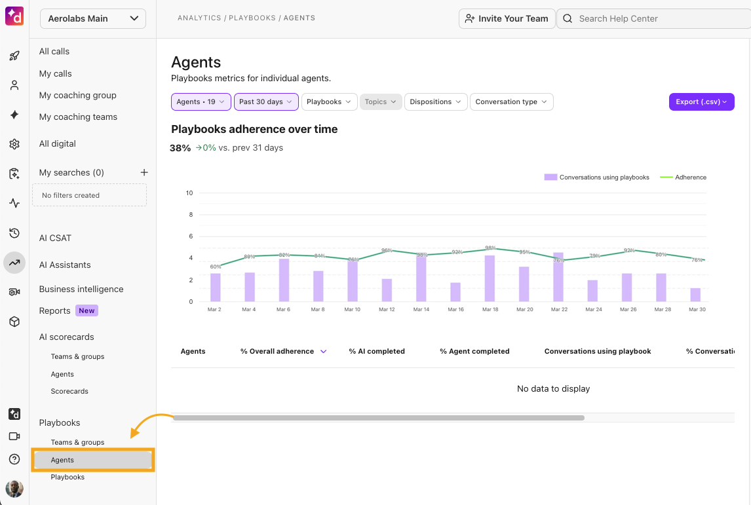Open the activity pulse icon in sidebar

click(14, 203)
